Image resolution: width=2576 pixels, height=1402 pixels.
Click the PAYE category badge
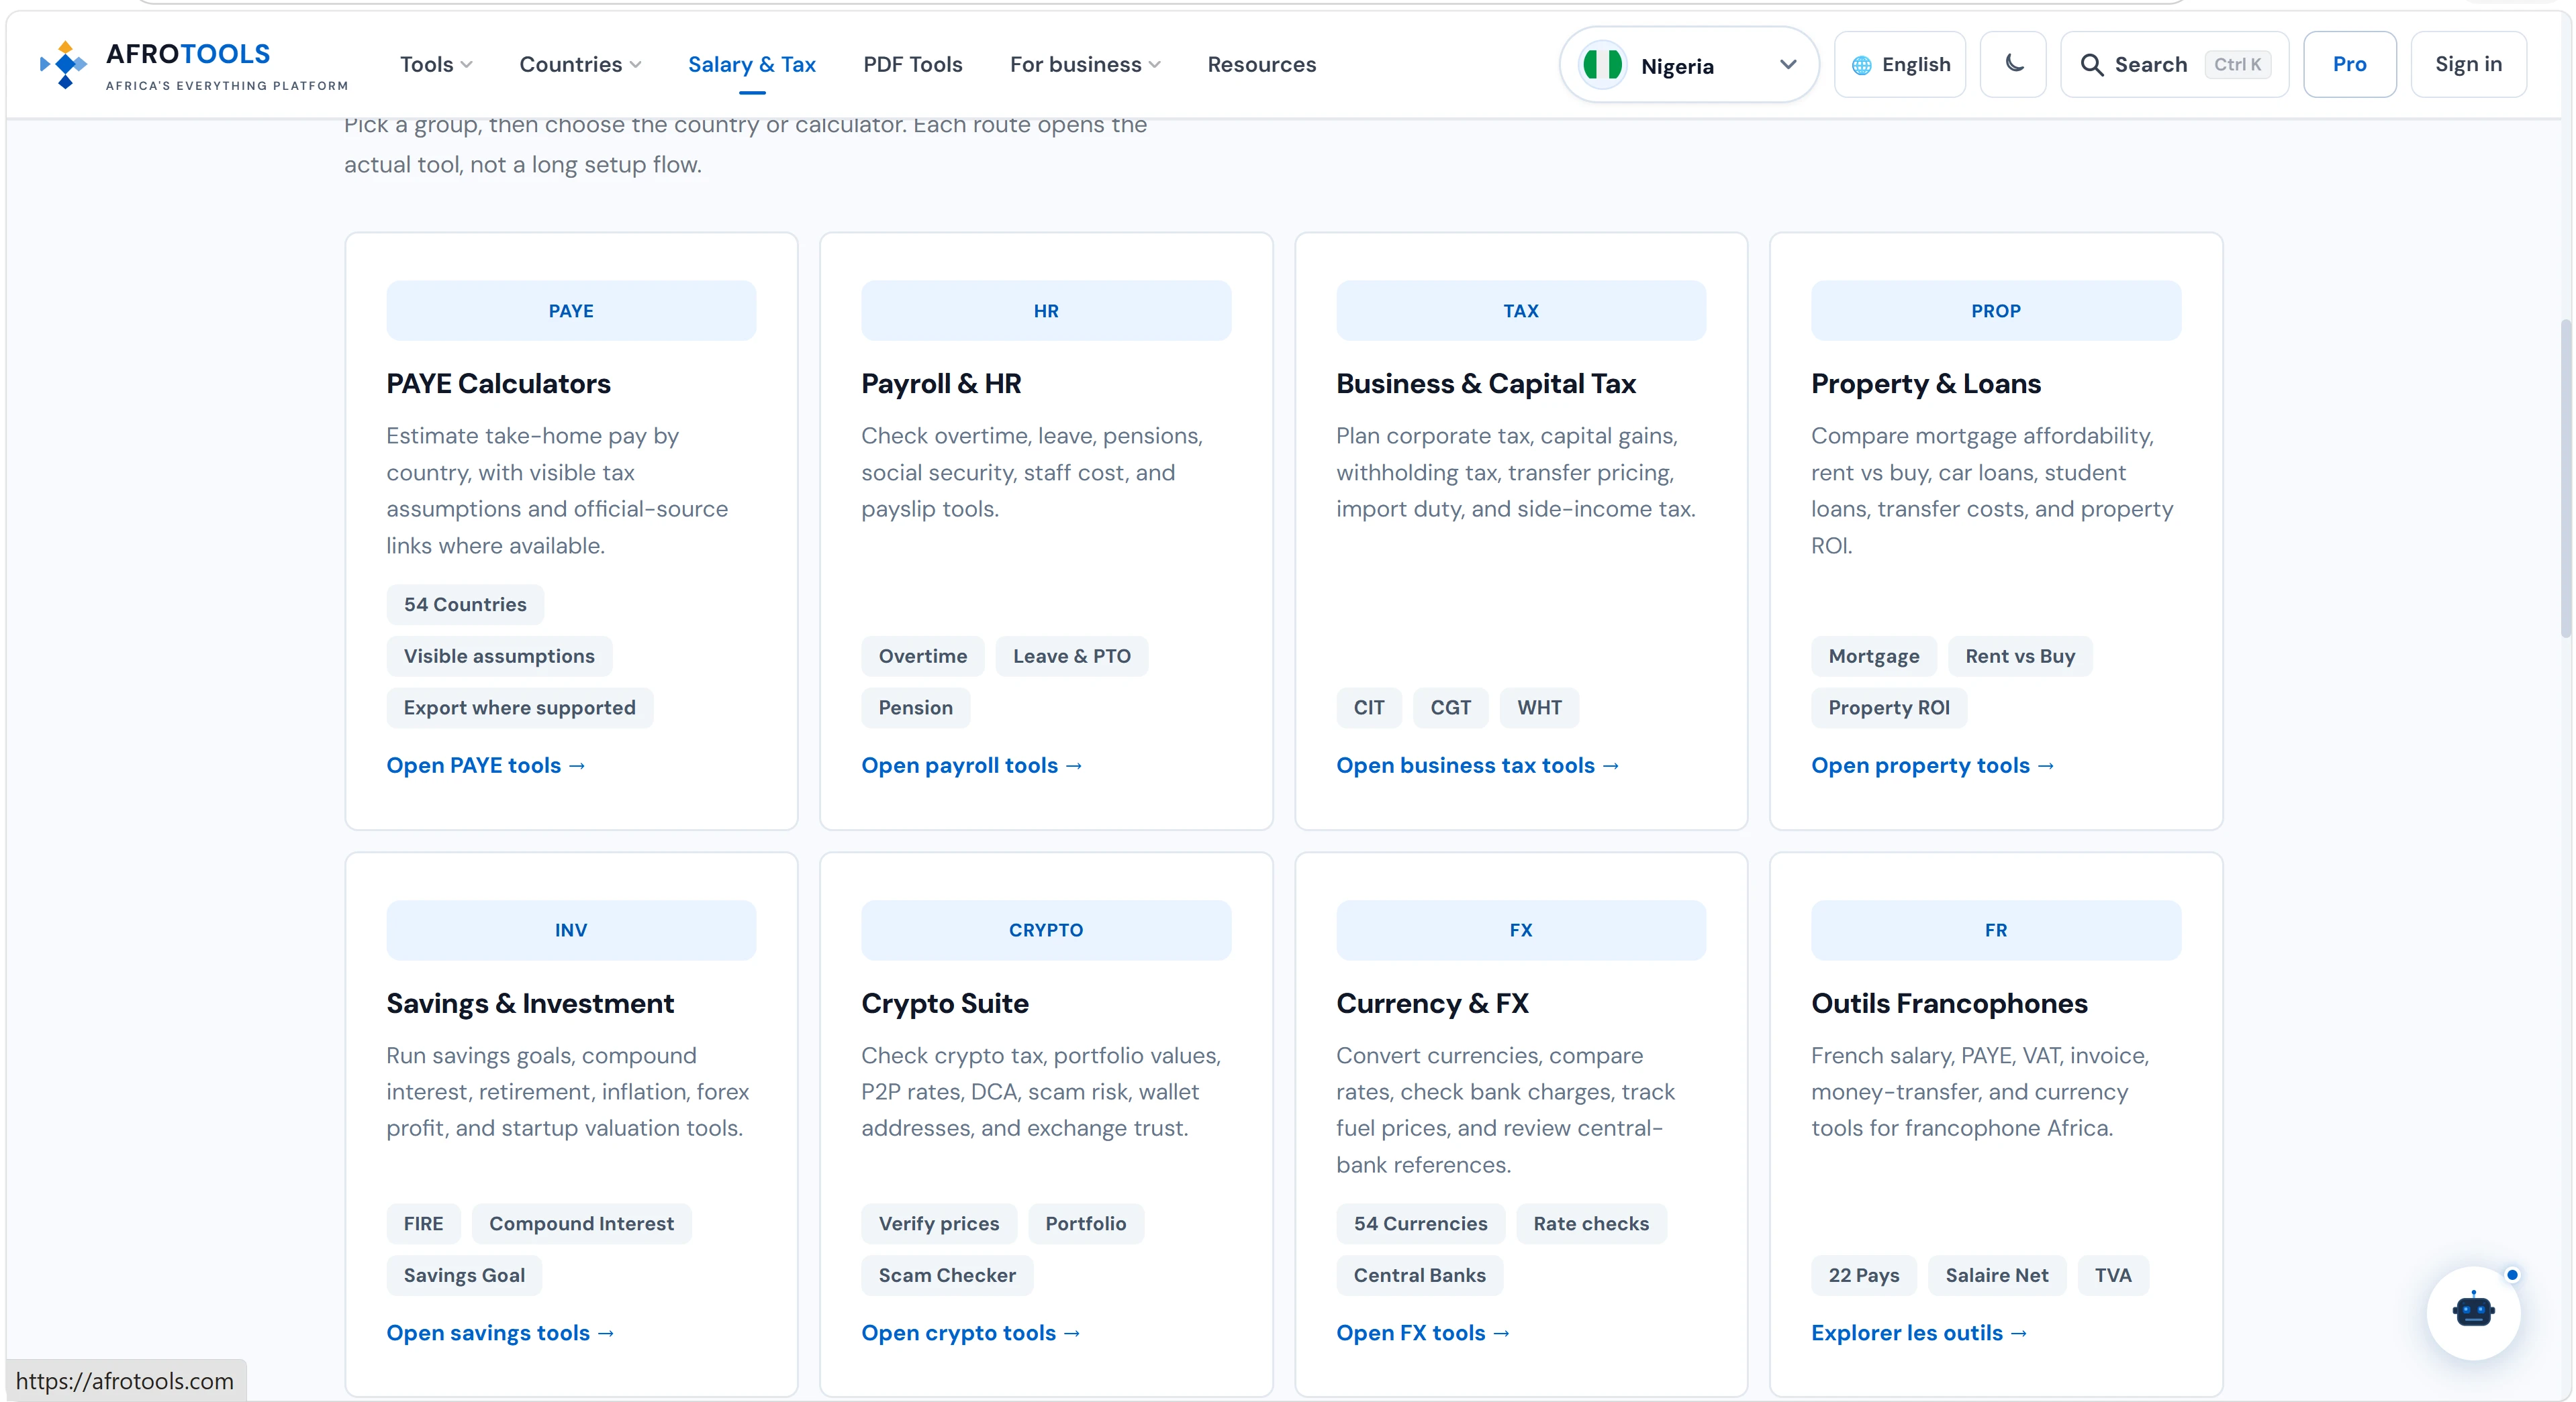[571, 311]
